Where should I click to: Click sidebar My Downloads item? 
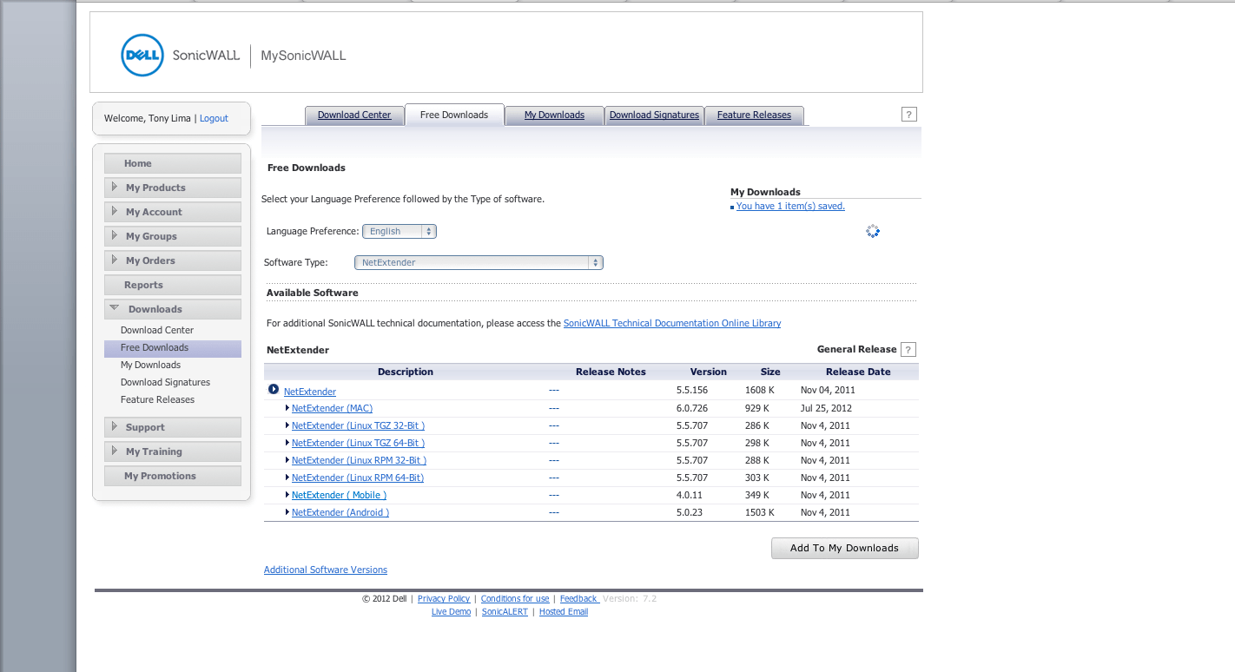(150, 365)
